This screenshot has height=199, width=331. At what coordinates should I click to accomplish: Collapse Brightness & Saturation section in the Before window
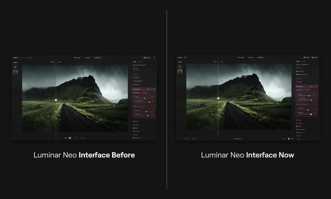[x=154, y=107]
